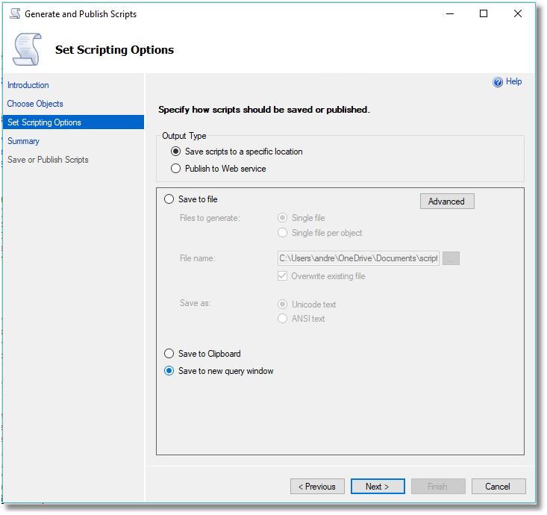
Task: Go to the Introduction step
Action: coord(28,85)
